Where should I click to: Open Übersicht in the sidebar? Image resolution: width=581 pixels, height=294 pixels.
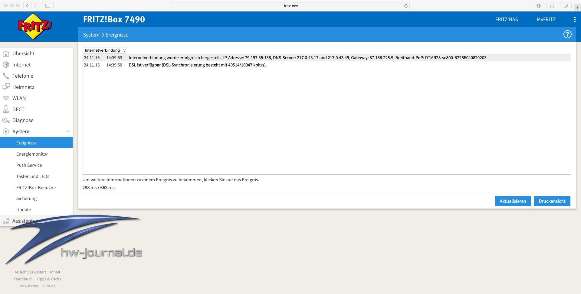pyautogui.click(x=23, y=53)
